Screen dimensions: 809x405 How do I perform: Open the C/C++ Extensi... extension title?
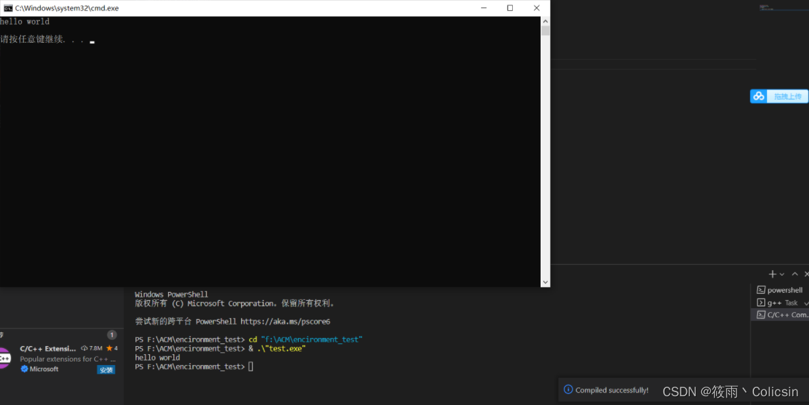48,349
